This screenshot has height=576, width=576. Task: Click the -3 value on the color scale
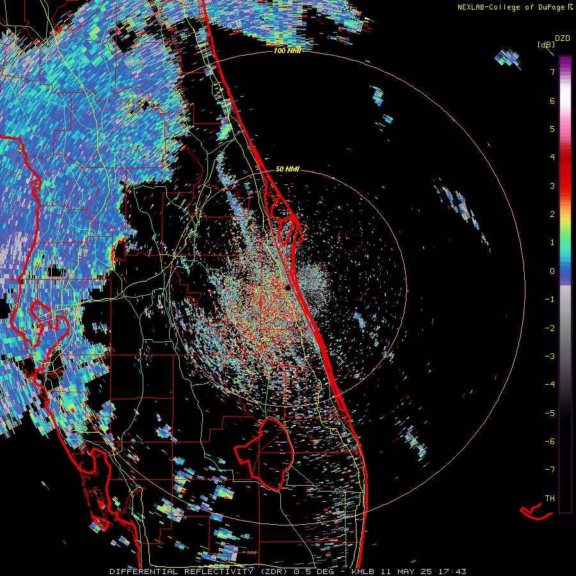click(x=550, y=356)
